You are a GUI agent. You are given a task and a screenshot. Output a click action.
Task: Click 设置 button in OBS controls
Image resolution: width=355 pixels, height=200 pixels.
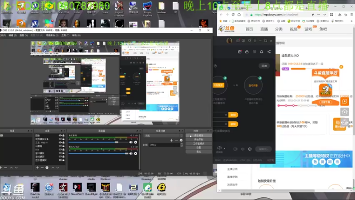pos(199,148)
